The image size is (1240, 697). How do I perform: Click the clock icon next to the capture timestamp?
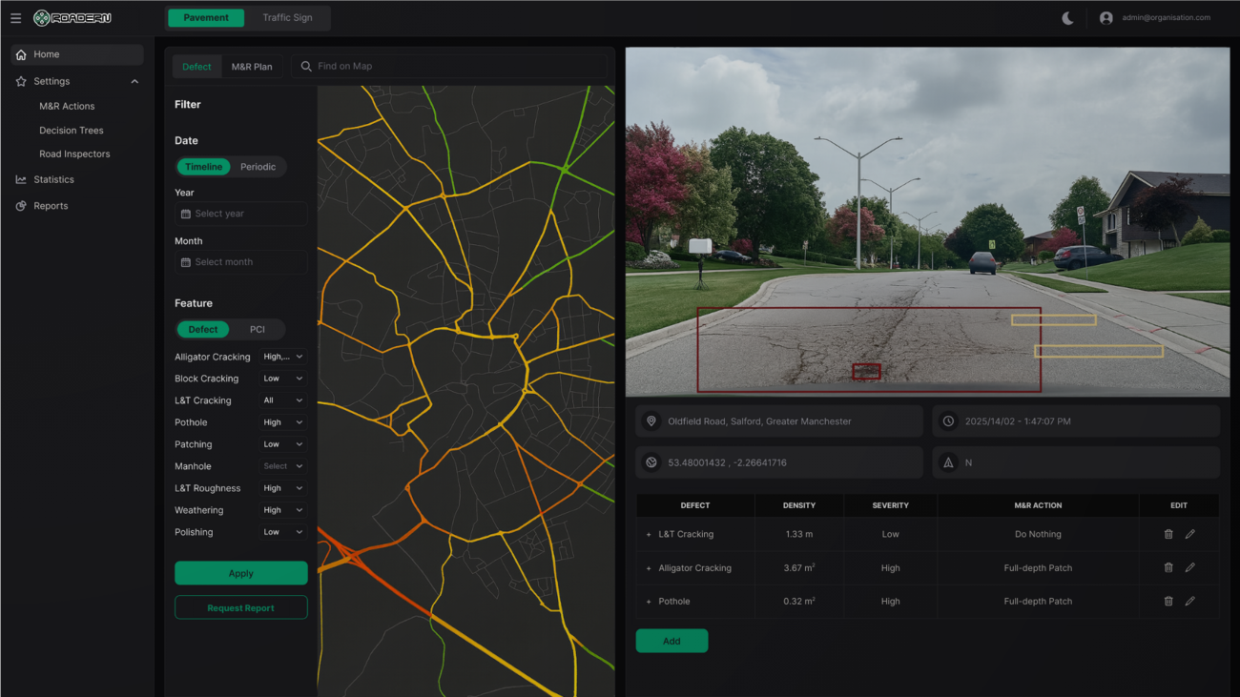[x=947, y=420]
